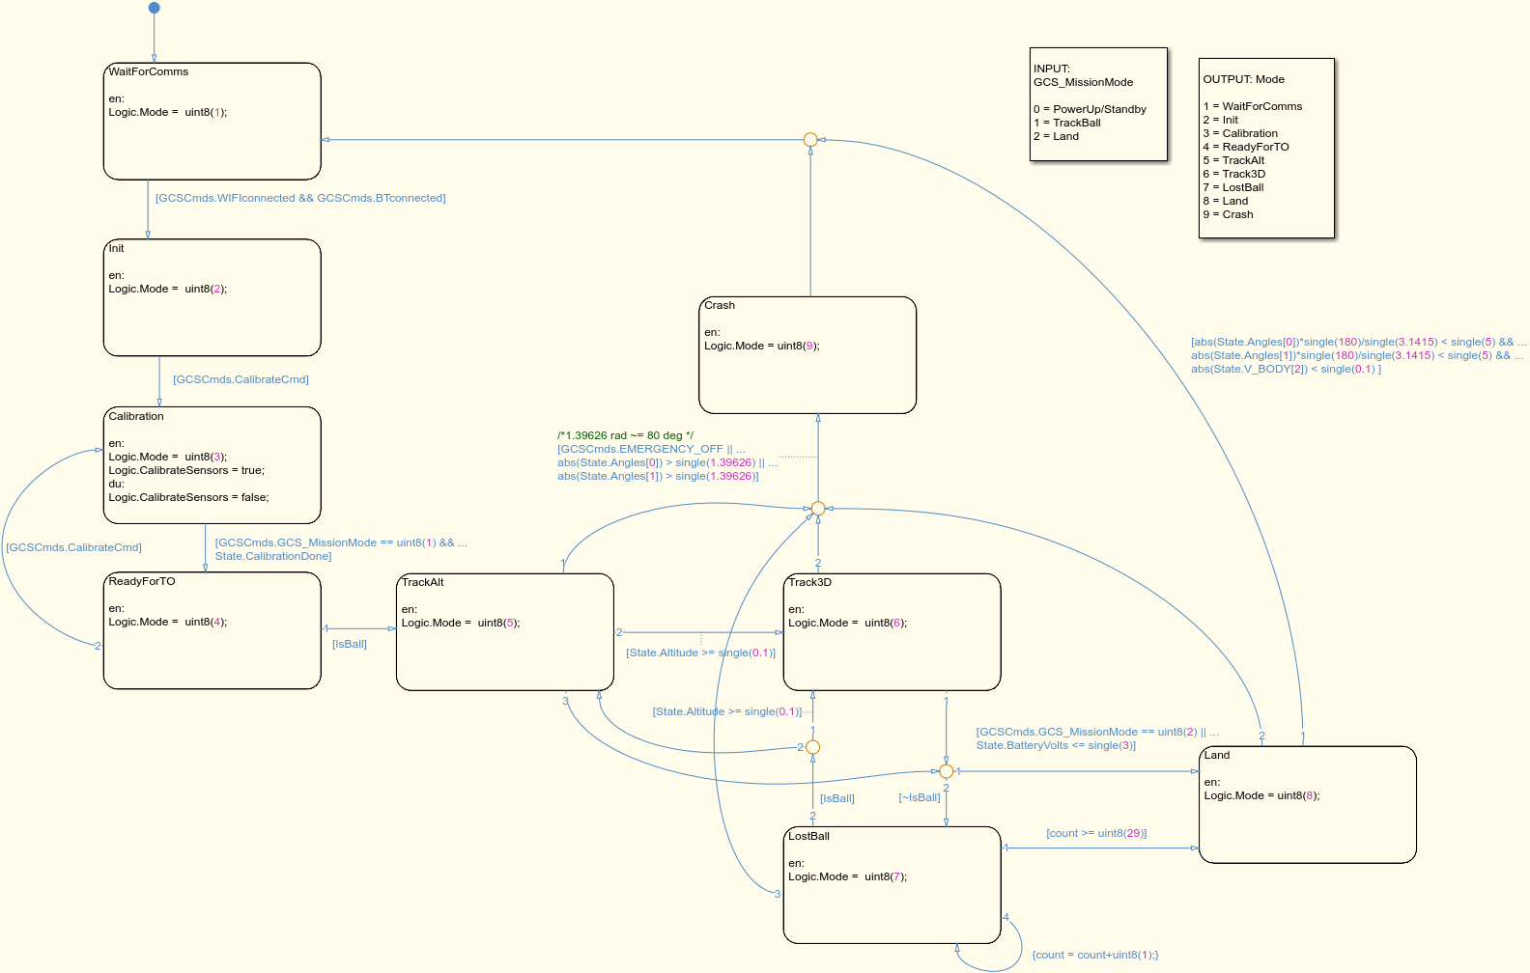Click the Calibration state name
Image resolution: width=1530 pixels, height=973 pixels.
[x=136, y=417]
